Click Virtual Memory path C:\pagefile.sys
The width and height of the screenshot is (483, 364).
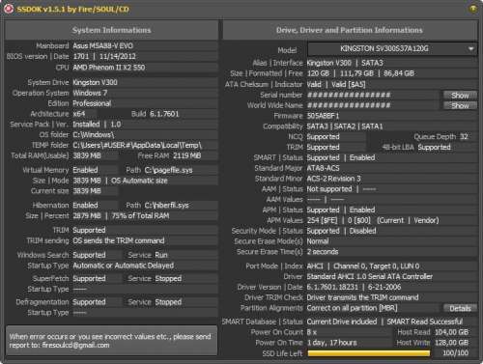tap(168, 170)
